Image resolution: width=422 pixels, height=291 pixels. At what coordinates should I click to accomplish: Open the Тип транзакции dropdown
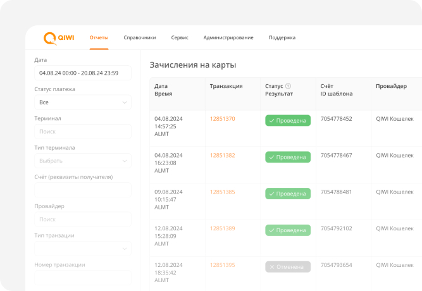82,249
